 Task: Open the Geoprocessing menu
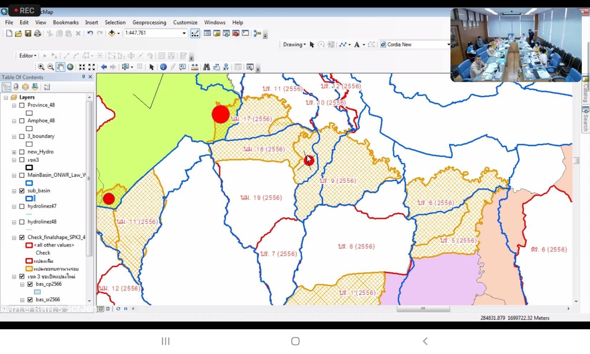point(149,22)
